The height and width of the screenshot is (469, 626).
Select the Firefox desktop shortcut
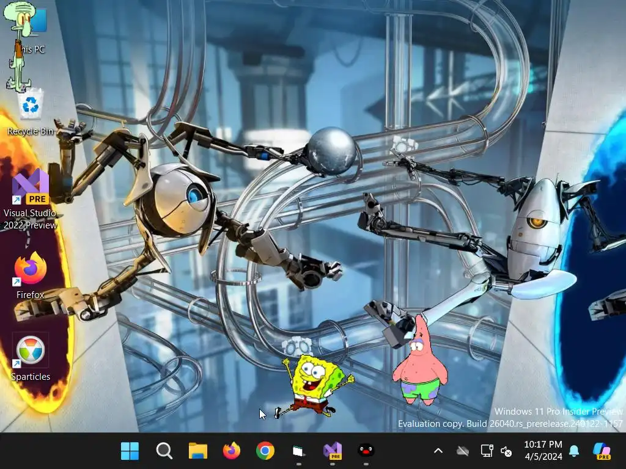coord(31,275)
